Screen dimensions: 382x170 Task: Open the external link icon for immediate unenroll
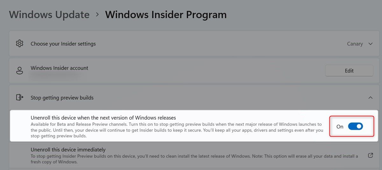[x=370, y=155]
